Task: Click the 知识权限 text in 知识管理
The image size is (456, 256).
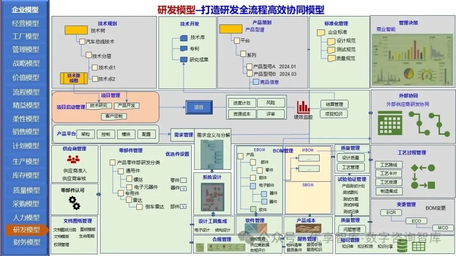Action: [x=365, y=246]
